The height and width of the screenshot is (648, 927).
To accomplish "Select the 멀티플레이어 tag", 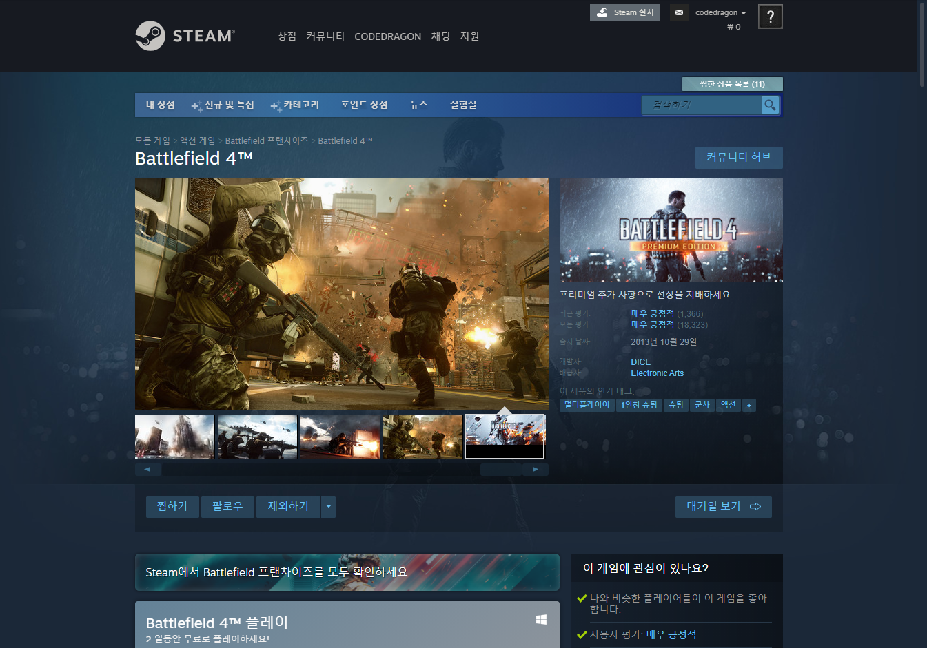I will 587,405.
